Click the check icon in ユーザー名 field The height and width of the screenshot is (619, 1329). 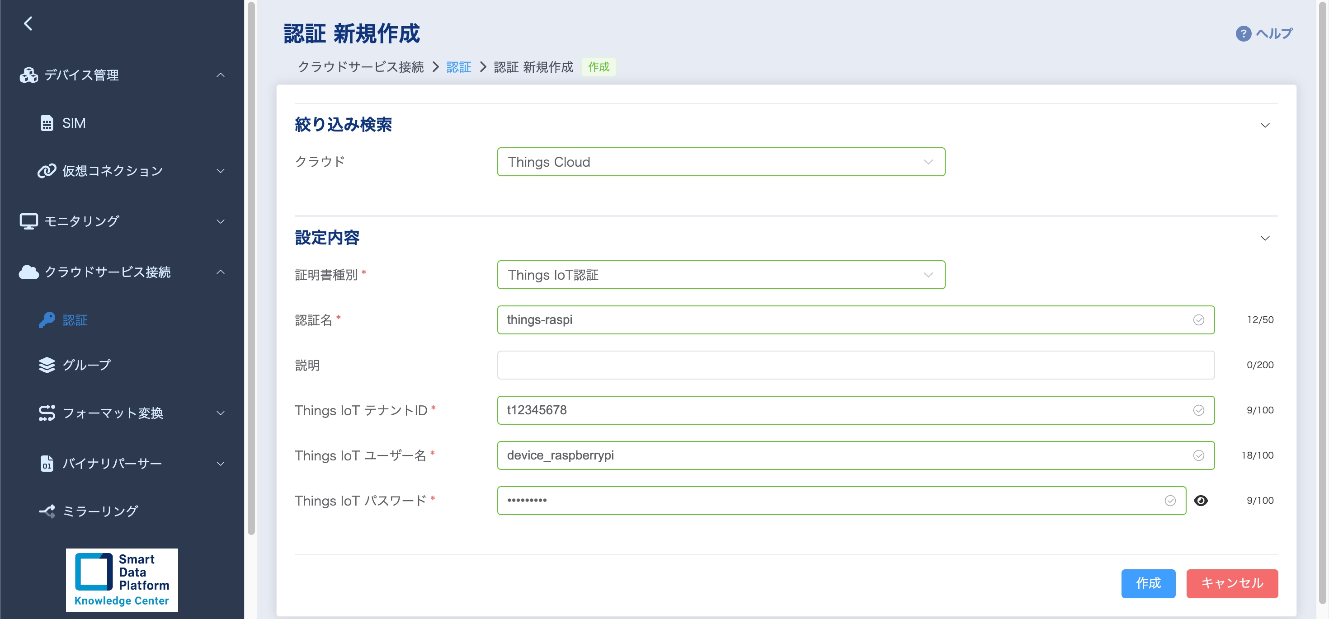point(1198,455)
